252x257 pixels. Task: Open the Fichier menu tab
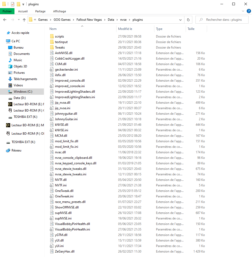pyautogui.click(x=7, y=11)
